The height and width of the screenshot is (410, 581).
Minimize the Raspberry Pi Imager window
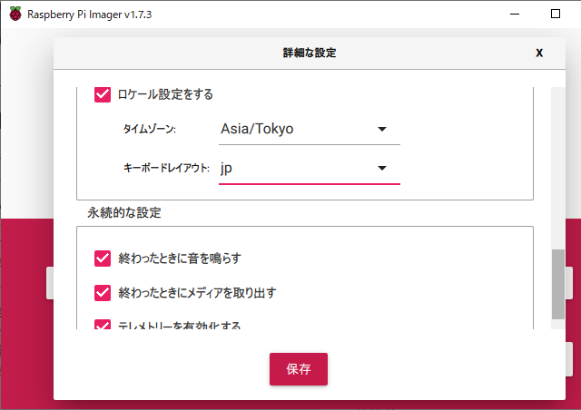pyautogui.click(x=515, y=15)
